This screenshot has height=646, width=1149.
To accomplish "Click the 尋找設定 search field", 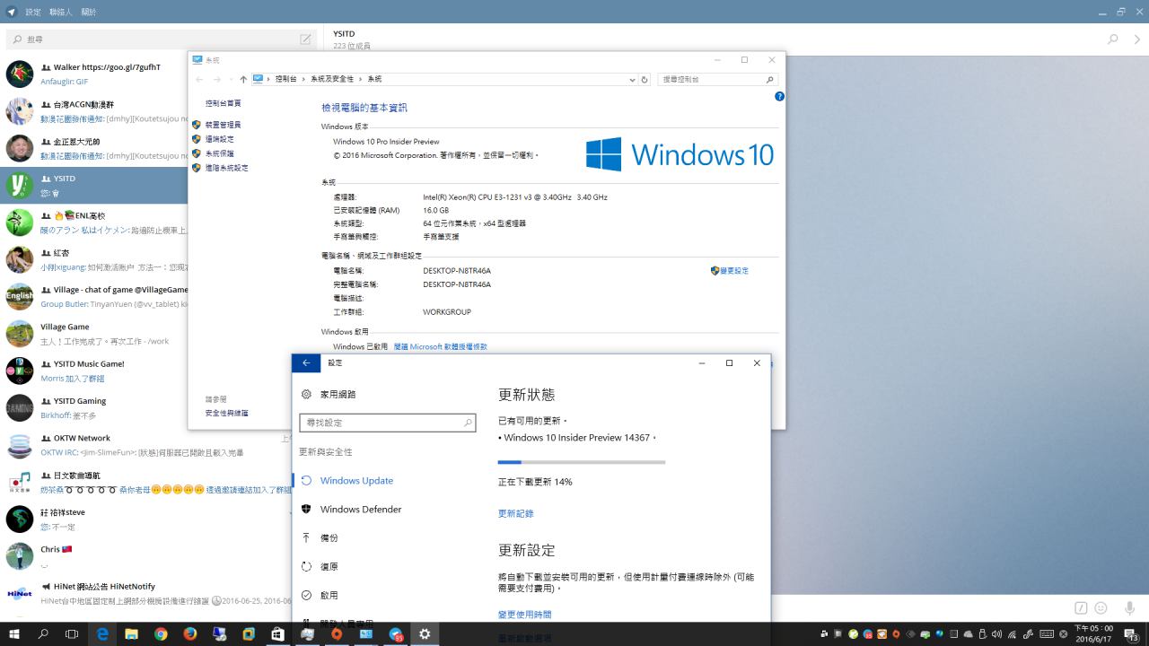I will [382, 423].
